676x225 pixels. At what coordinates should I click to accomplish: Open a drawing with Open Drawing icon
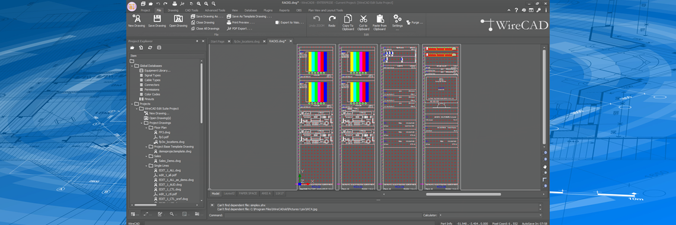(178, 21)
